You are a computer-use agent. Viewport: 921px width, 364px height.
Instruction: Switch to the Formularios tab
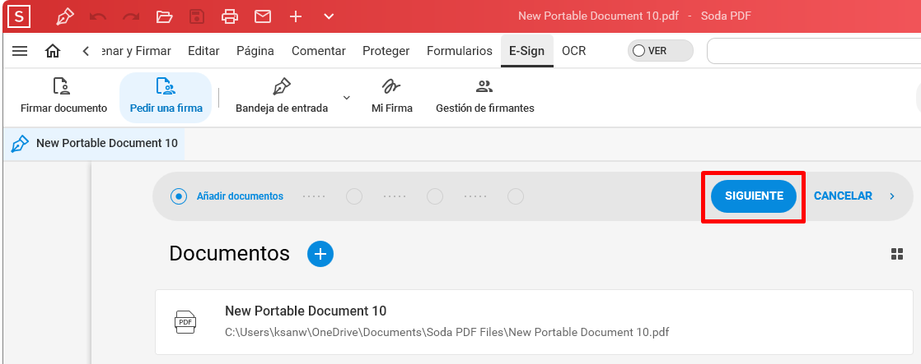pyautogui.click(x=460, y=51)
